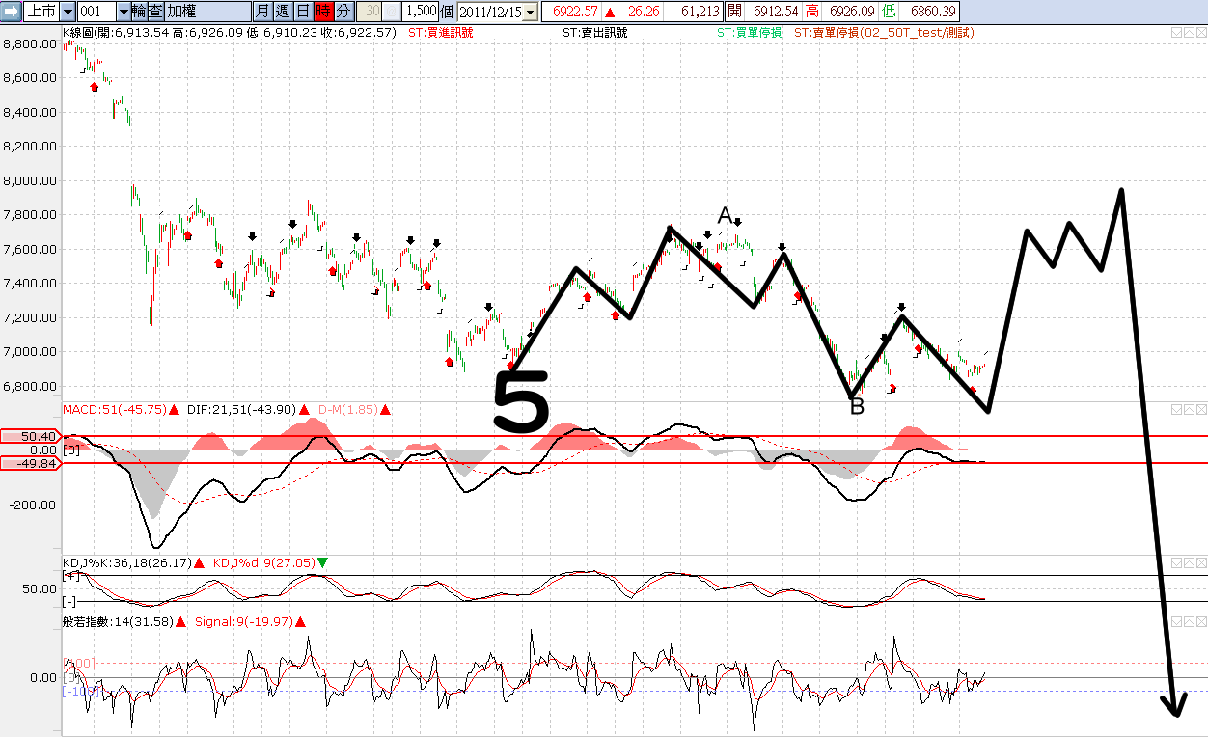Click the ST:買進訊號 legend label

point(440,32)
